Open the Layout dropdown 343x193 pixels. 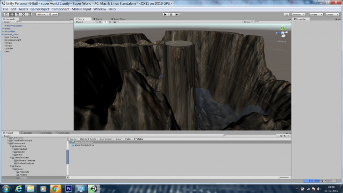tap(332, 15)
